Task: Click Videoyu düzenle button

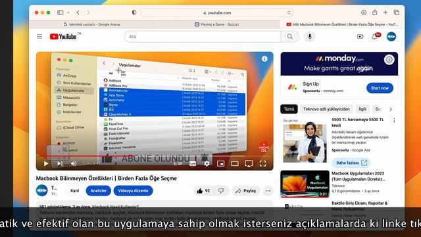Action: click(133, 191)
